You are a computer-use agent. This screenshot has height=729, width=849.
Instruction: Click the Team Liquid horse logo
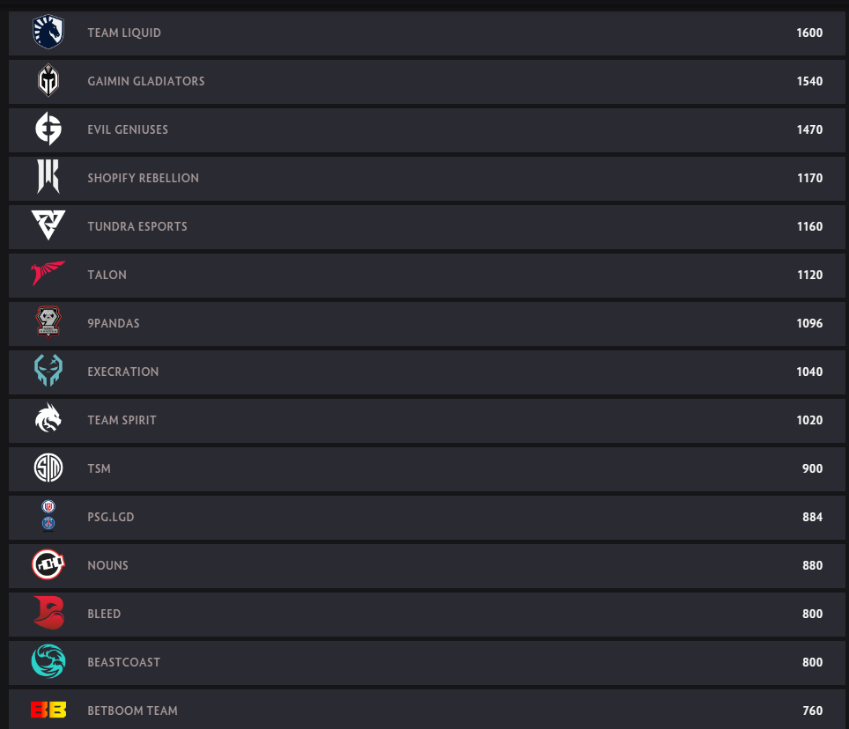tap(48, 32)
